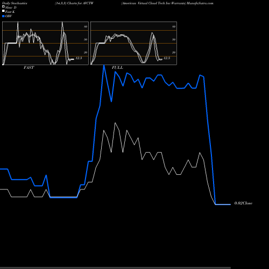
Task: Click the 'OBV' legend label
Action: click(x=9, y=16)
